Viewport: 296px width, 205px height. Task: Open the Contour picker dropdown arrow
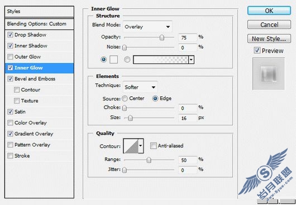[141, 146]
